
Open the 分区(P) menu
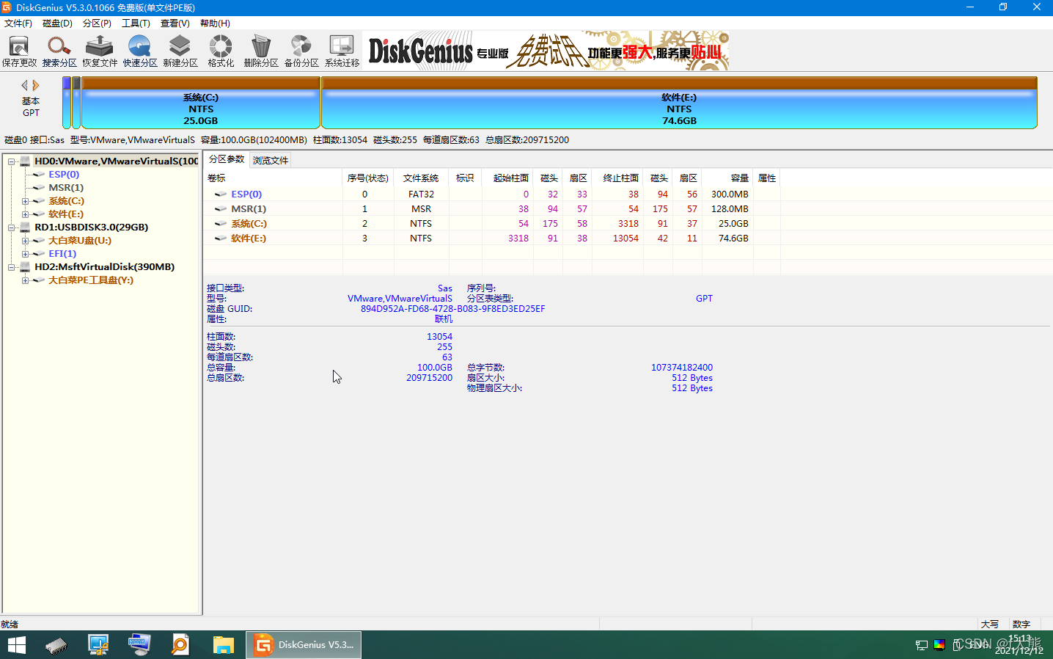click(97, 23)
